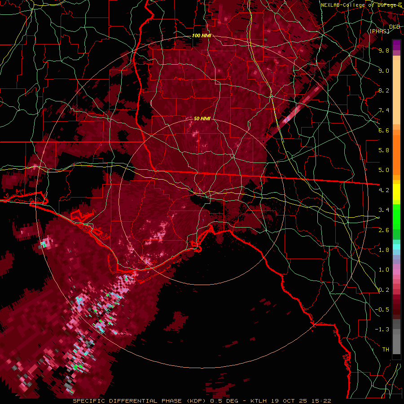This screenshot has width=404, height=404.
Task: Click the '9.0' scale value
Action: (384, 70)
